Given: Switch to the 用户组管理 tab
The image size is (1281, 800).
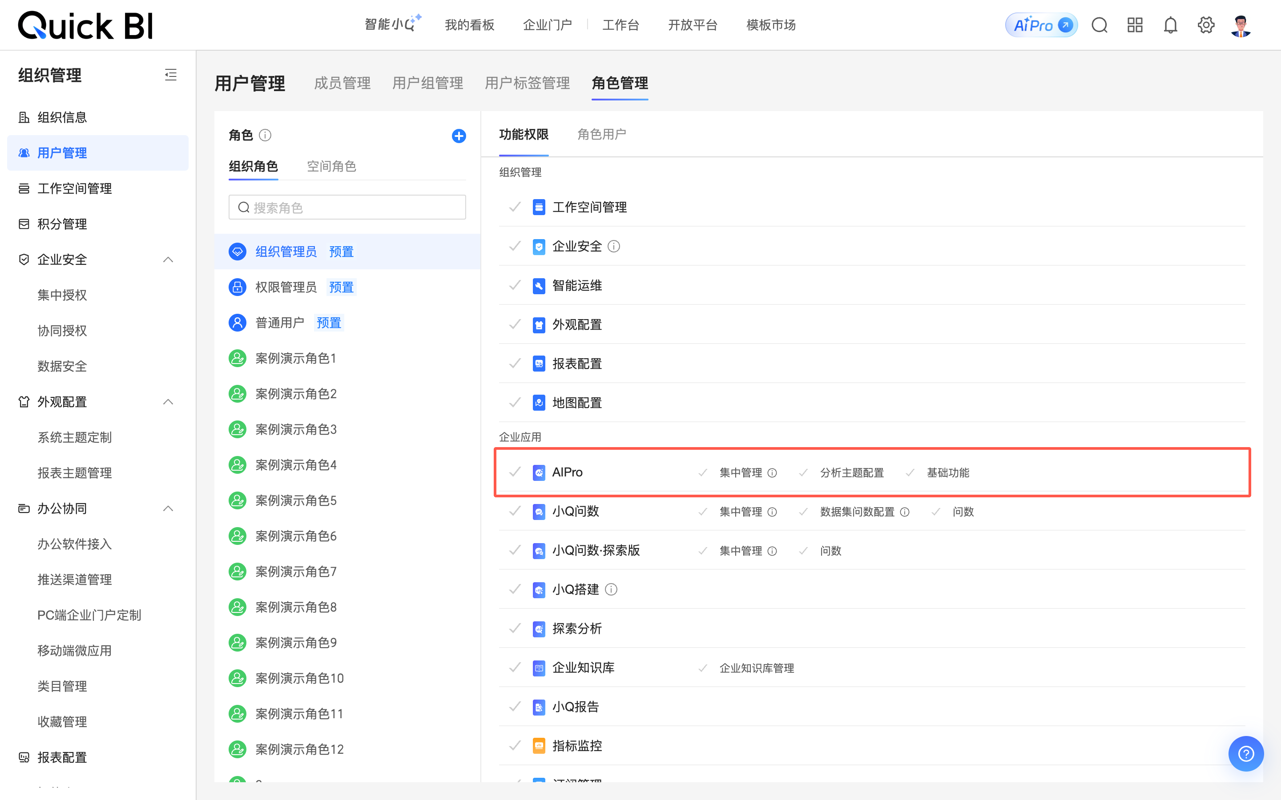Looking at the screenshot, I should [x=428, y=83].
